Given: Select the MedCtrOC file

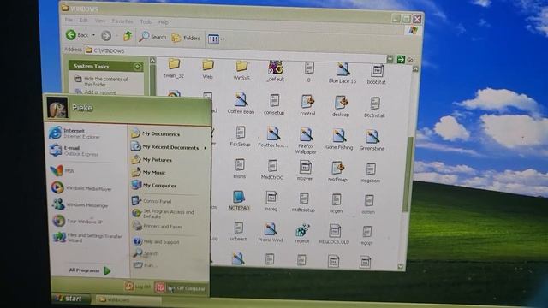Looking at the screenshot, I should point(272,169).
